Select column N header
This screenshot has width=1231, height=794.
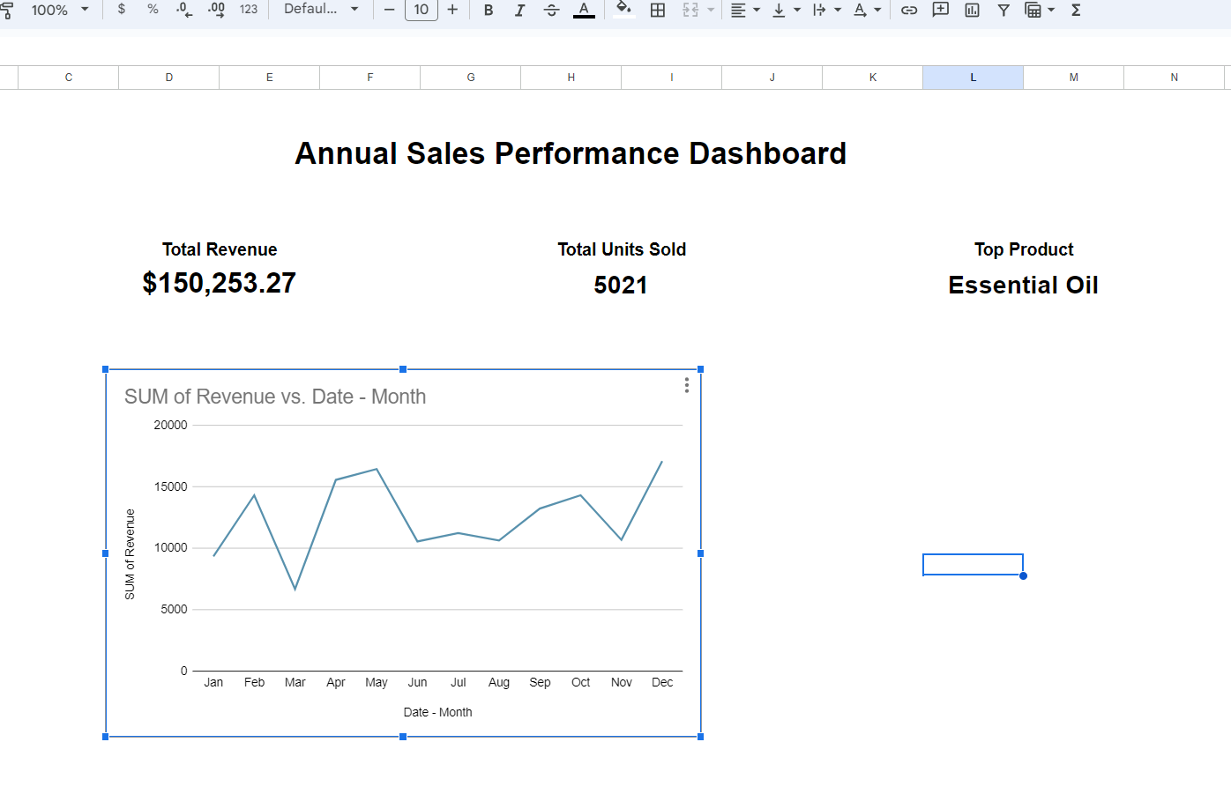pos(1175,78)
